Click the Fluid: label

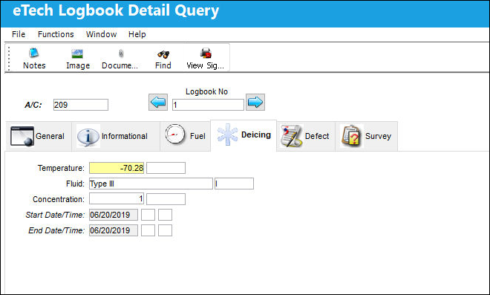pos(75,184)
